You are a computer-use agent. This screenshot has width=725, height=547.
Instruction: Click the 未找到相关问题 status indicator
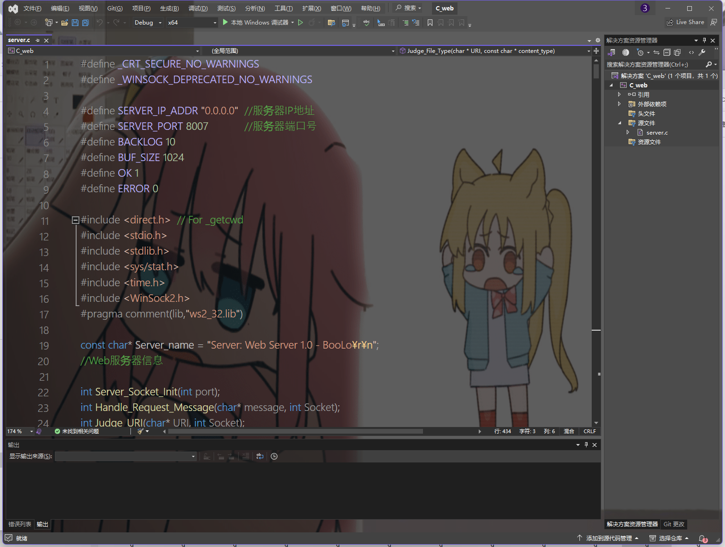[x=77, y=431]
